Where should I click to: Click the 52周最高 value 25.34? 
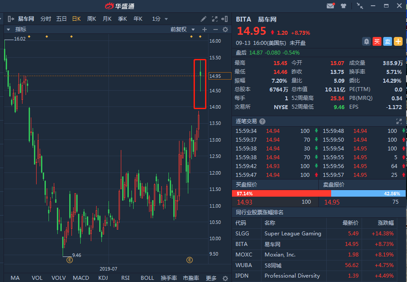[x=337, y=99]
